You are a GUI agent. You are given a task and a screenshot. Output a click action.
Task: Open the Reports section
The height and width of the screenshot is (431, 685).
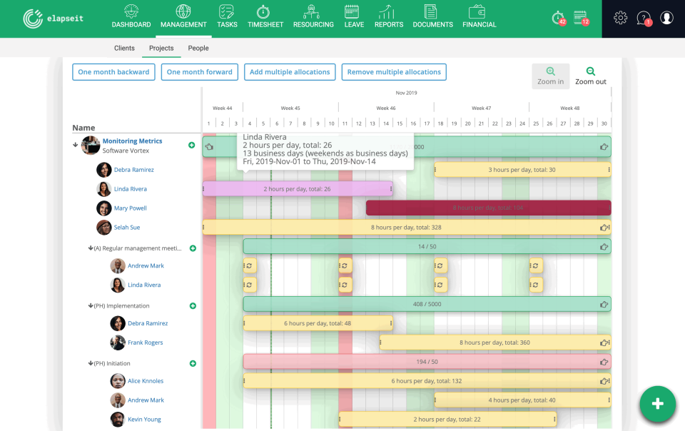pos(389,16)
